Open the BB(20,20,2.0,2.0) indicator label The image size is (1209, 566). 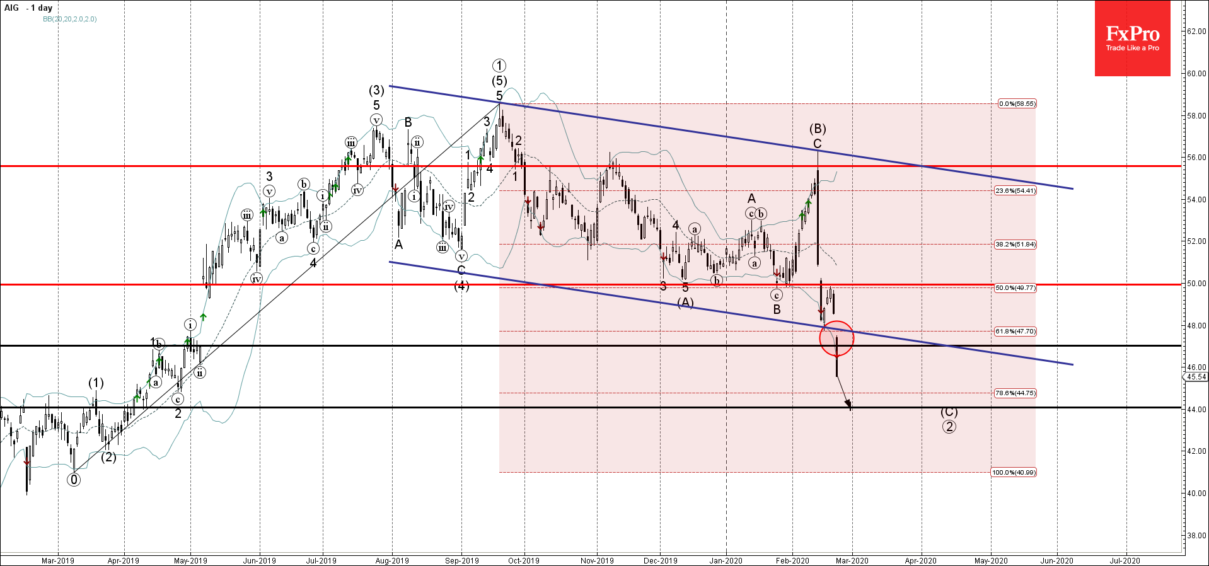[70, 19]
